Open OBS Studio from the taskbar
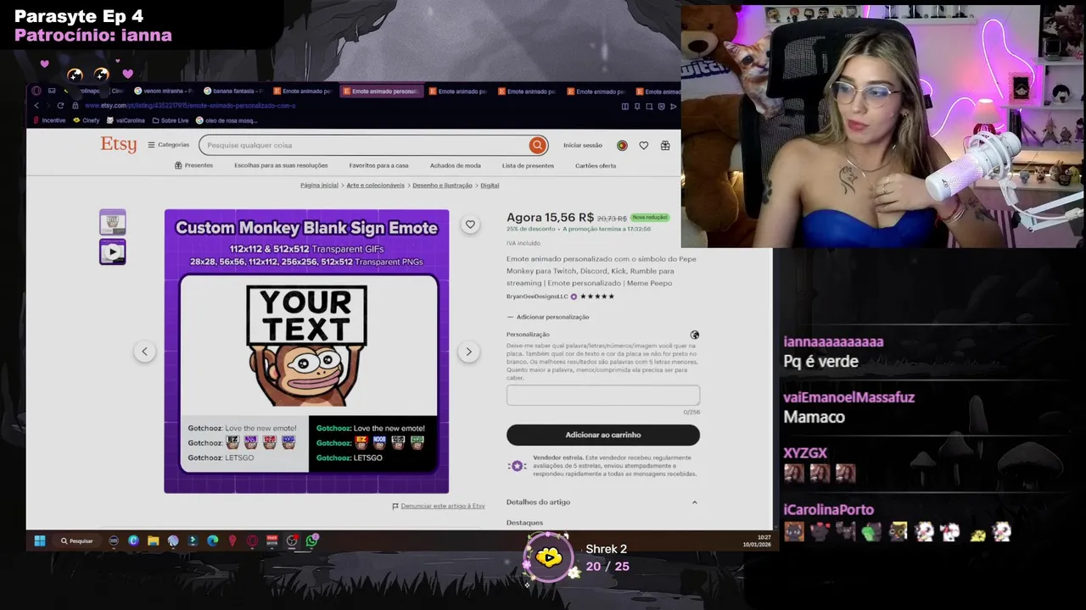 point(292,541)
